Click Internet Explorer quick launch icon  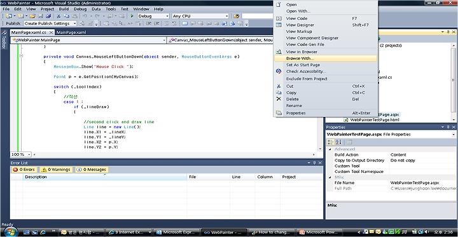tap(43, 232)
